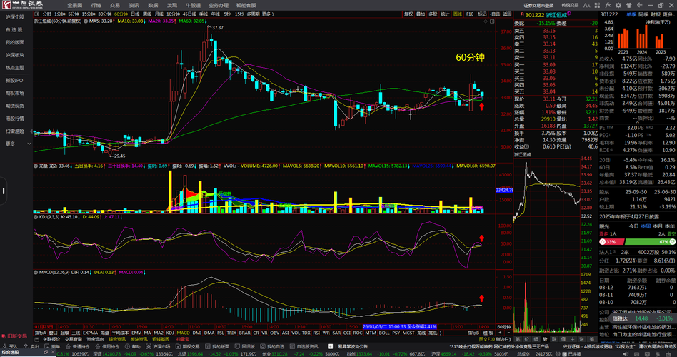
Task: Click the red 33% sentiment bar
Action: (x=611, y=242)
